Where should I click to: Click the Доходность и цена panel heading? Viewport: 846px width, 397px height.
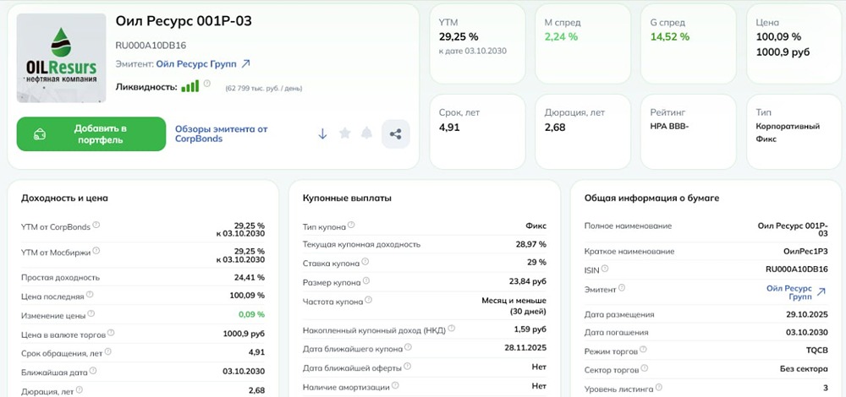point(65,198)
